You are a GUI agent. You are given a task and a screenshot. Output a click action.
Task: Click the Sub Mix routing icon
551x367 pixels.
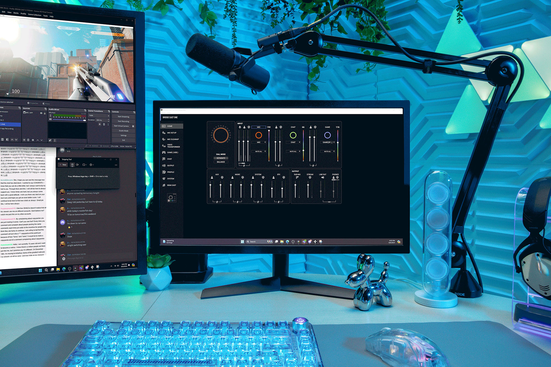[297, 178]
